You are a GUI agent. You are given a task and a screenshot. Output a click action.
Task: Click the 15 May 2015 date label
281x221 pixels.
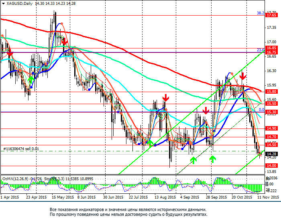pos(63,197)
